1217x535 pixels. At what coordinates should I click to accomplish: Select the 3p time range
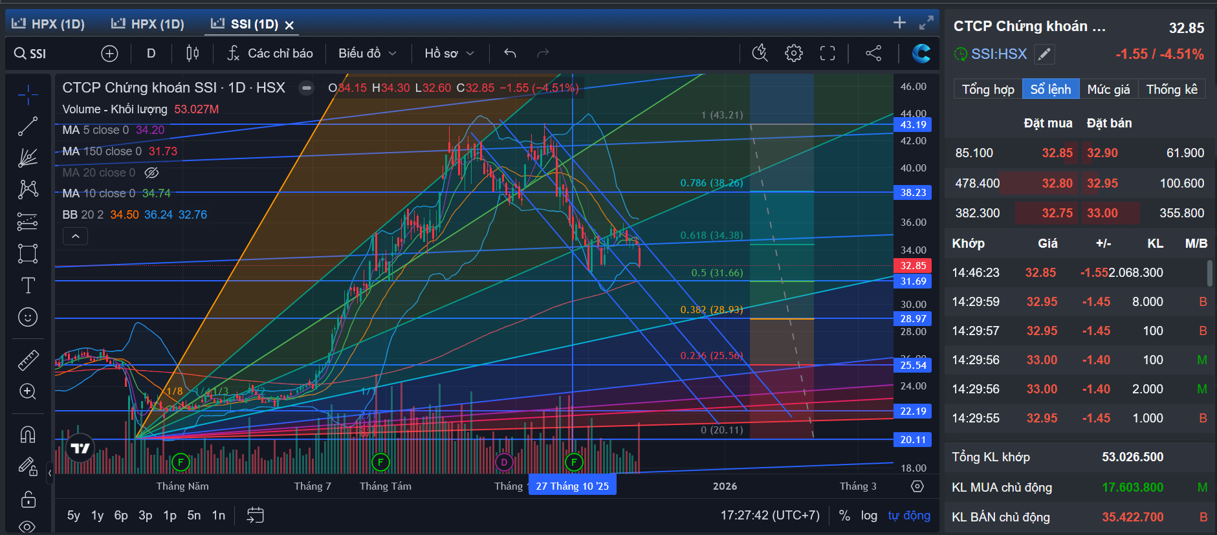146,516
